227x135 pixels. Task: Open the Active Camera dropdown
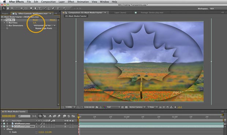137,107
